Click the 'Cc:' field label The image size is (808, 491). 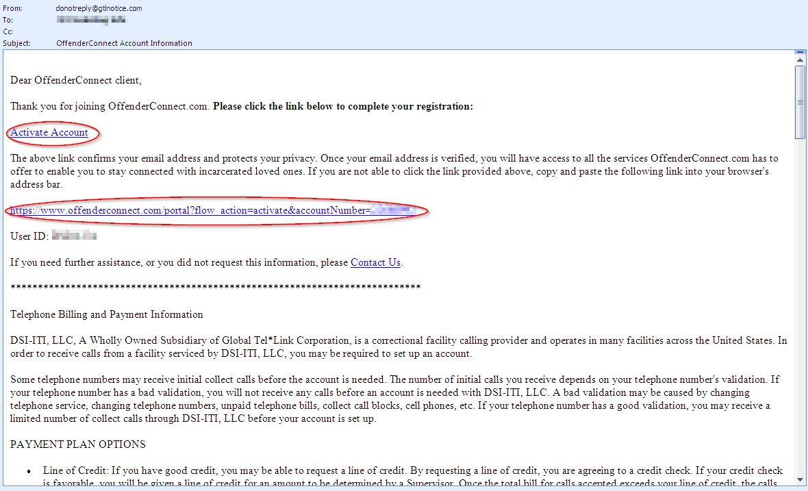[8, 32]
